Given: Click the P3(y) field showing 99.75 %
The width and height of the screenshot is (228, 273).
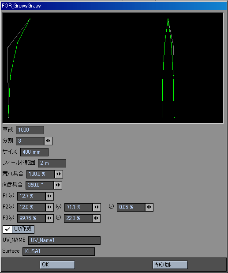Looking at the screenshot, I should pos(31,218).
